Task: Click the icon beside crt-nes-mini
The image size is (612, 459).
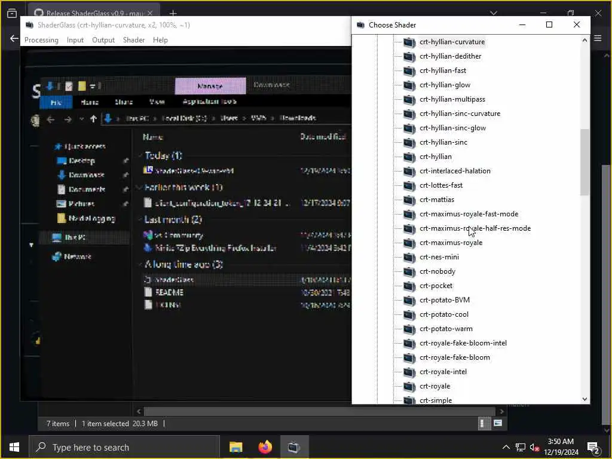Action: (409, 257)
